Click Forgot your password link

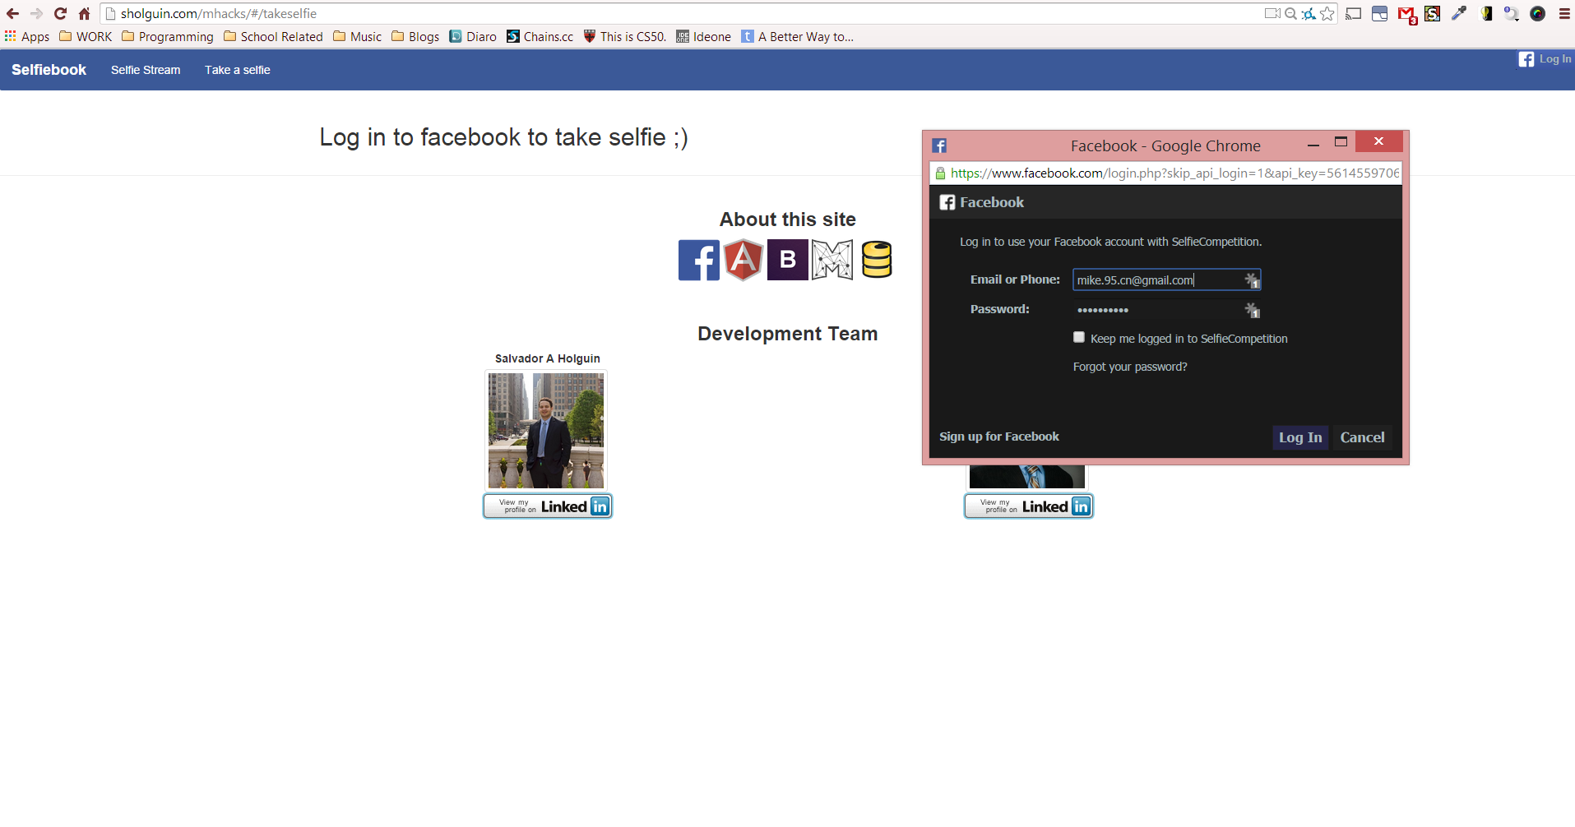[1130, 367]
